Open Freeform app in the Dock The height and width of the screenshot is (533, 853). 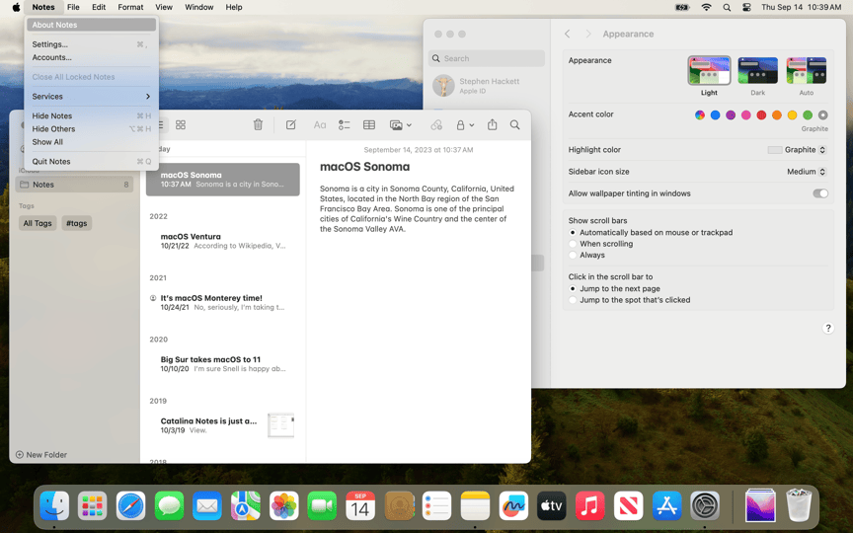pyautogui.click(x=513, y=506)
